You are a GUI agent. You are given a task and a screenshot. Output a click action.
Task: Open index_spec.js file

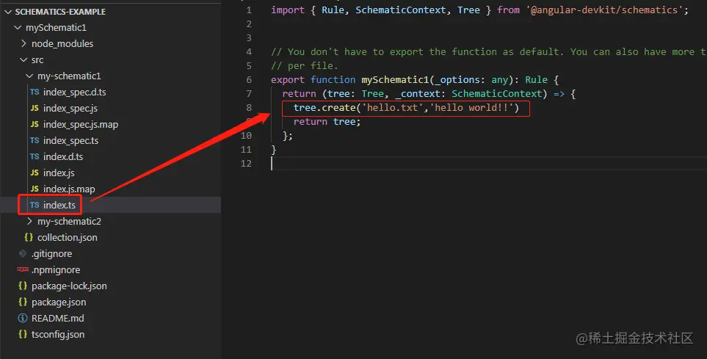click(70, 109)
